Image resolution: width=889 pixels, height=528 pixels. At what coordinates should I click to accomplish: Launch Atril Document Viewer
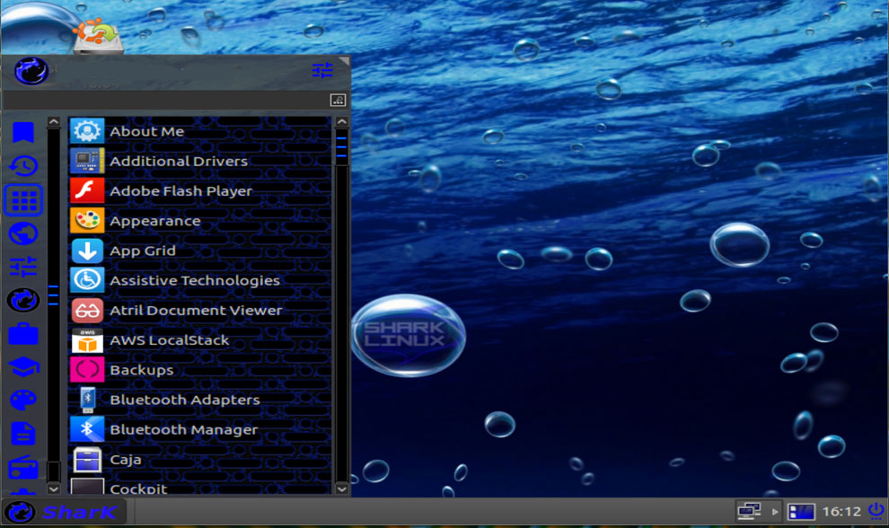(x=199, y=310)
